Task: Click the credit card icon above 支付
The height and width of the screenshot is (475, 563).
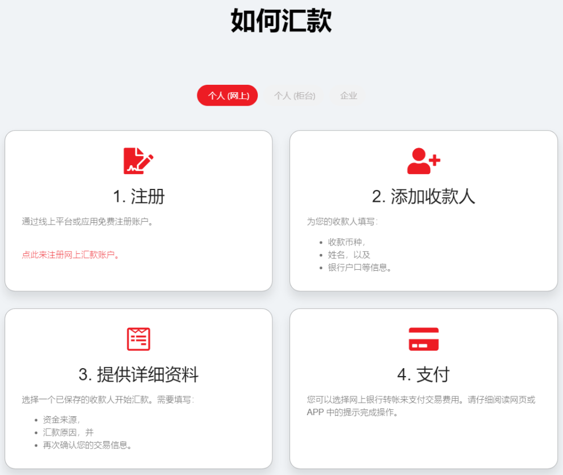Action: tap(423, 337)
